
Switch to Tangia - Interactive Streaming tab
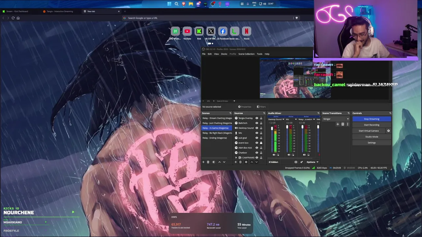(x=60, y=11)
